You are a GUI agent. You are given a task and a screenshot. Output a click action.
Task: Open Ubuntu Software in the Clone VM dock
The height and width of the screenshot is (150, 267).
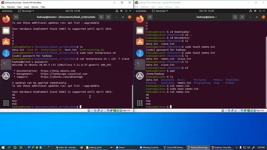[140, 42]
